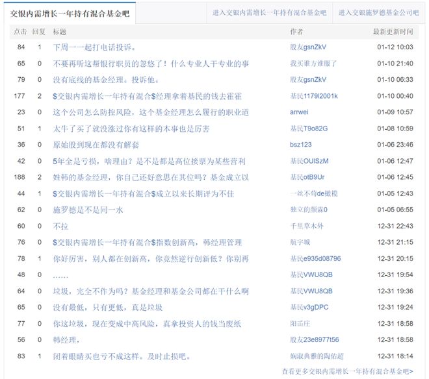Click the timestamp 12-31 18:14
Viewport: 429px width, 379px height.
[395, 356]
